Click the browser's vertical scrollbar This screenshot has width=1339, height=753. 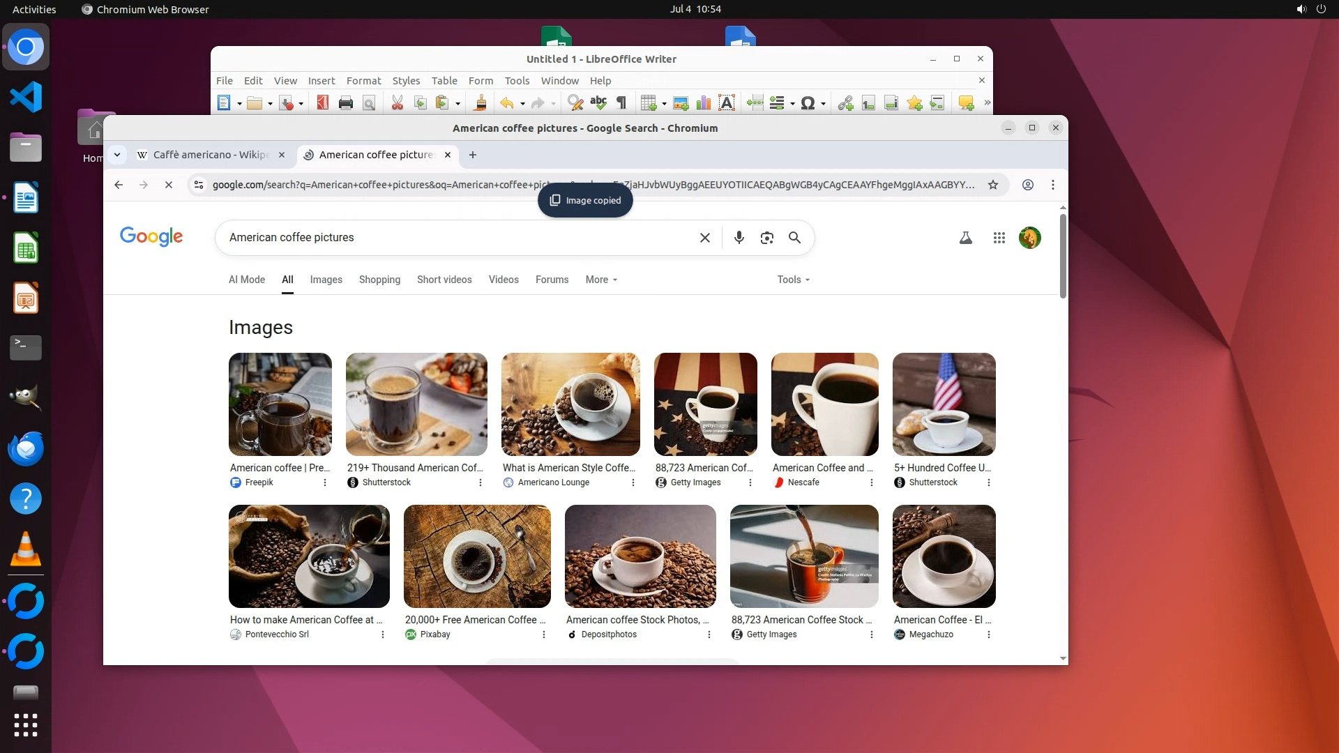[x=1063, y=257]
